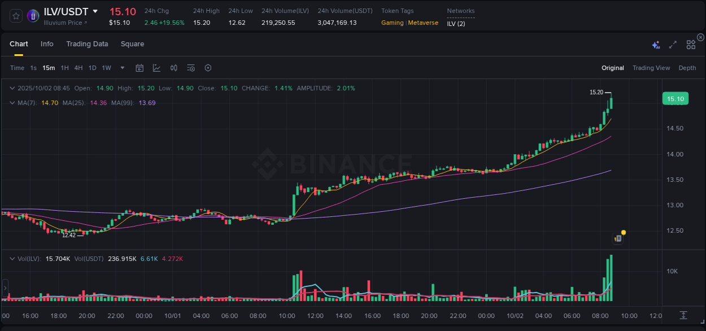Open the news feed icon with yellow dot
This screenshot has width=706, height=331.
618,238
